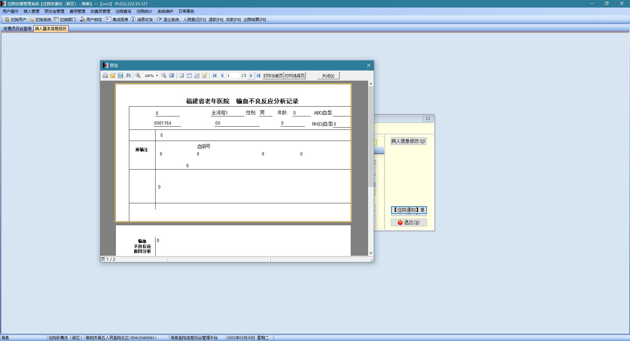Open the 系统维护 menu
The image size is (630, 341).
pyautogui.click(x=165, y=11)
